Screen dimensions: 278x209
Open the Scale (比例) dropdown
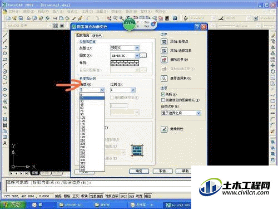click(133, 90)
